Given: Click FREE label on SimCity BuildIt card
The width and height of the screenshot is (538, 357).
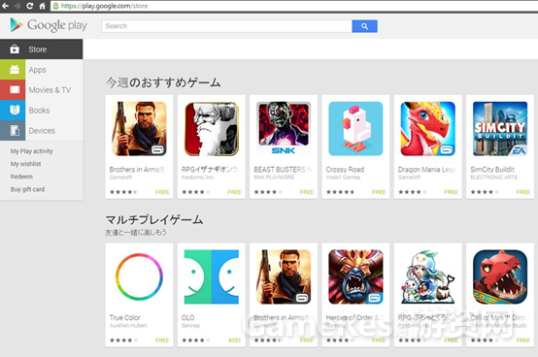Looking at the screenshot, I should coord(523,192).
